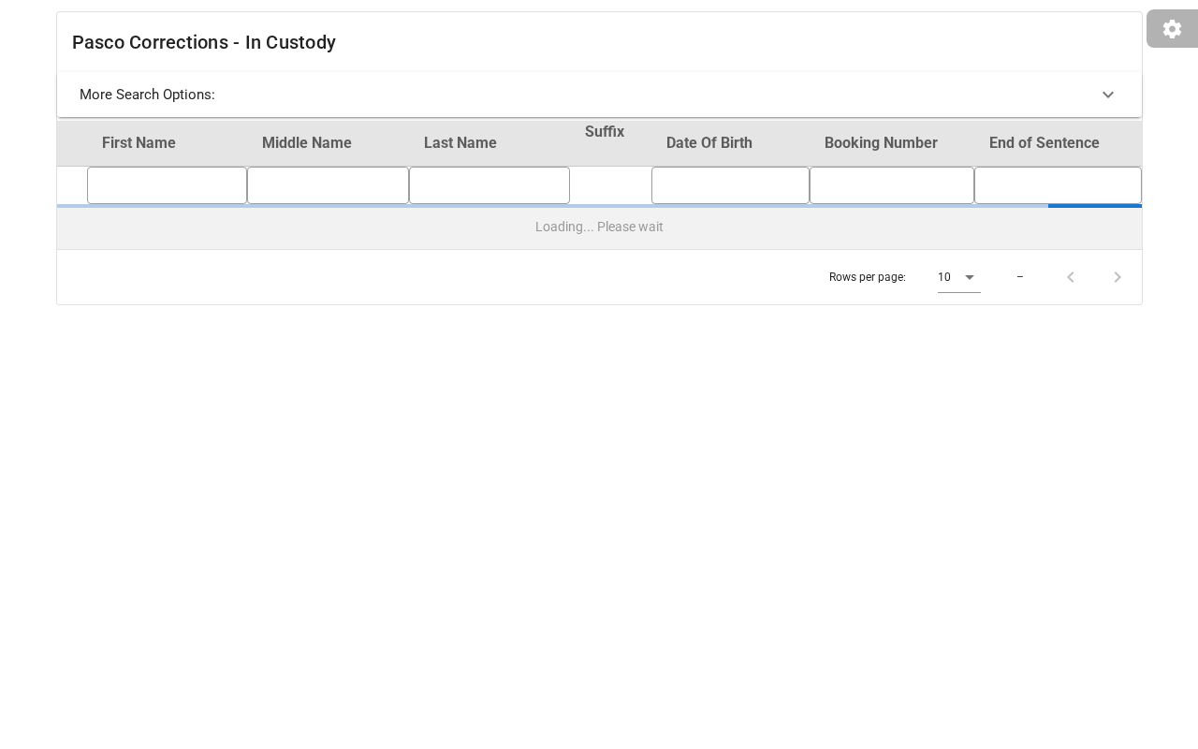Image resolution: width=1198 pixels, height=749 pixels.
Task: Open the settings gear button
Action: (1172, 29)
